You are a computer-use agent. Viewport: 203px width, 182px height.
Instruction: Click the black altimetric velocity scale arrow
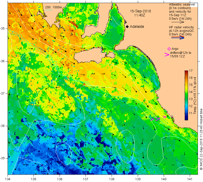(x=178, y=22)
